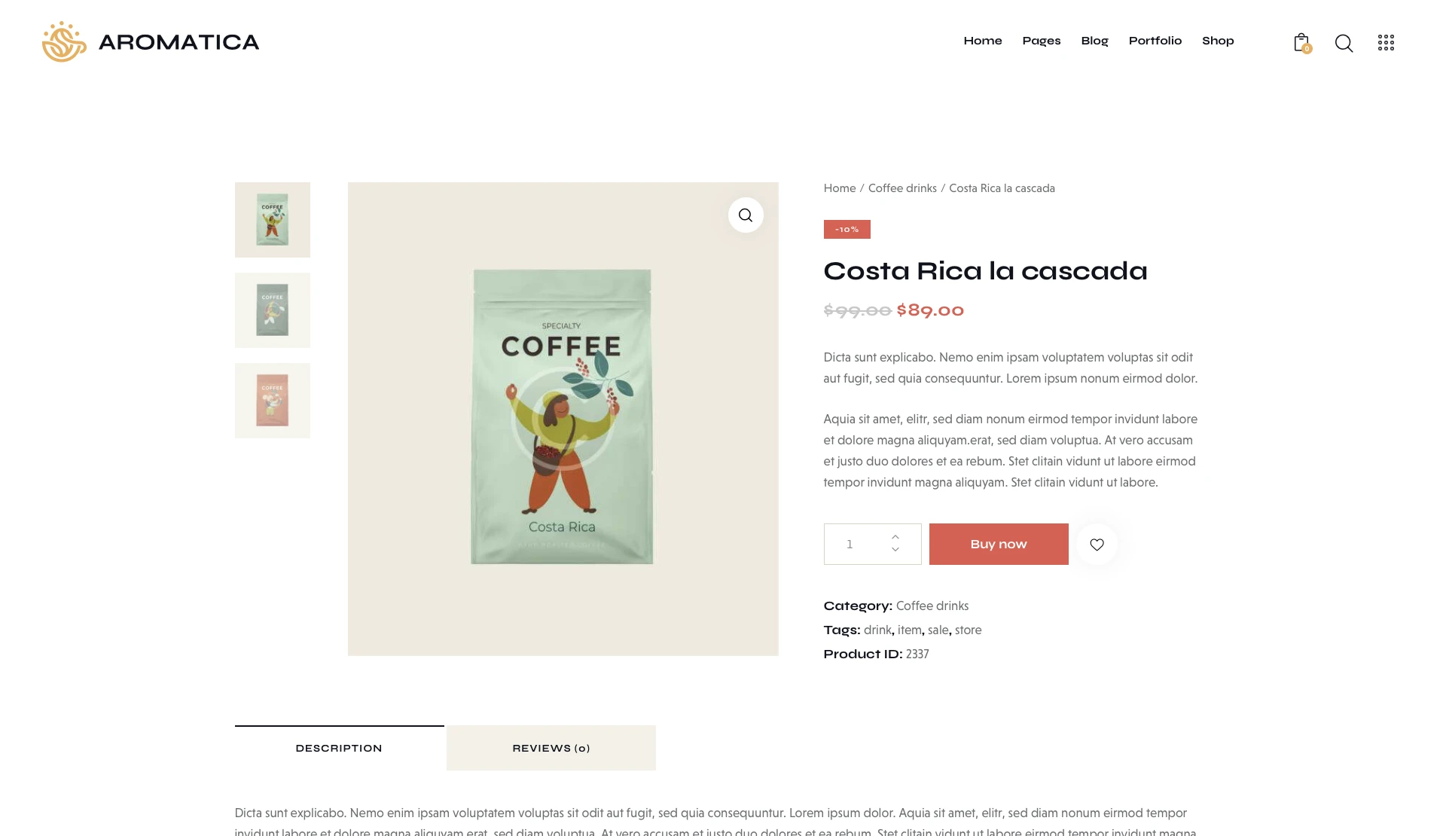
Task: Click the Buy now button
Action: pos(999,544)
